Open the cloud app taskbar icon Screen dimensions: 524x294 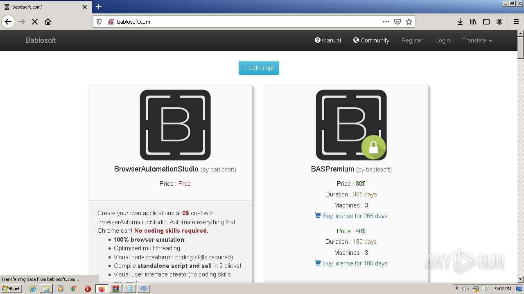point(144,289)
